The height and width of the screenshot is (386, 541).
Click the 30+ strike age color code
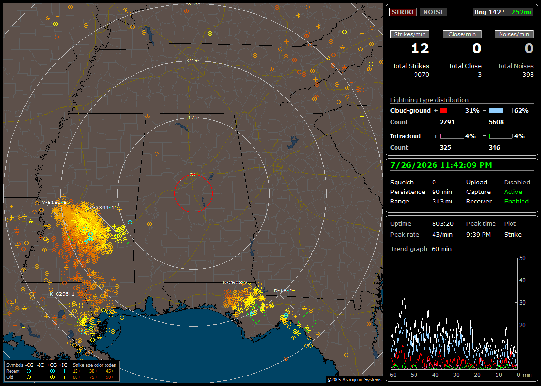click(93, 371)
